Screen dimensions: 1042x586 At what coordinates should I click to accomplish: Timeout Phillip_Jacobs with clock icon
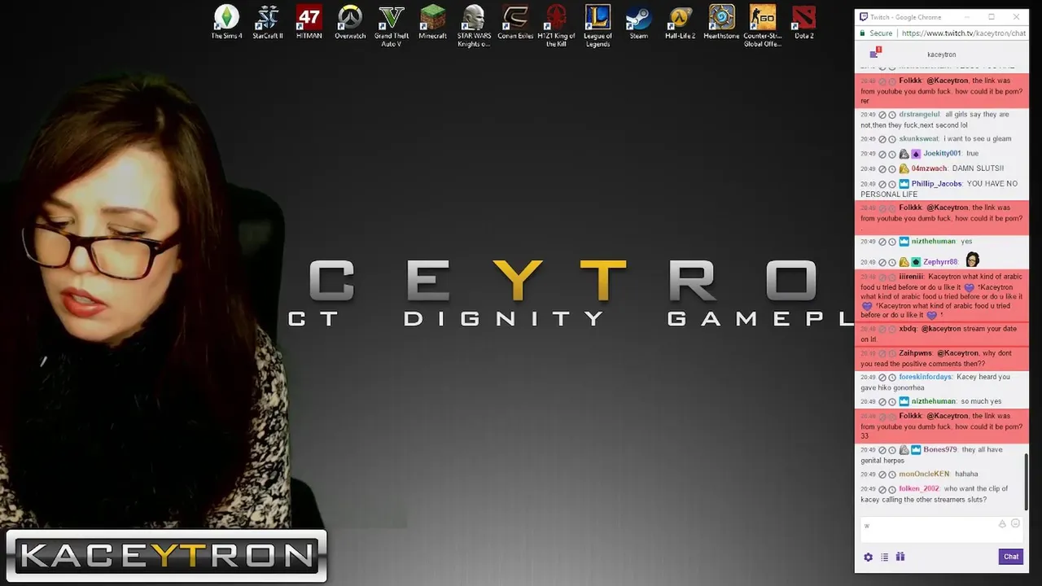[x=892, y=185]
